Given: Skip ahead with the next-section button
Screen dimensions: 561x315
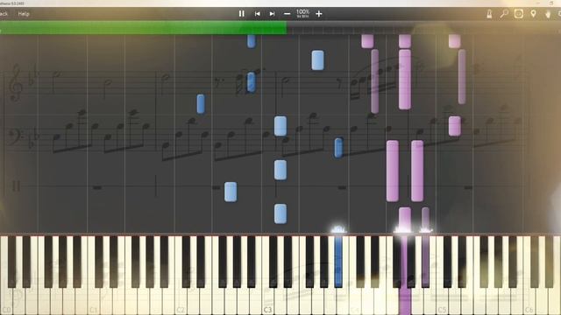Looking at the screenshot, I should (272, 14).
